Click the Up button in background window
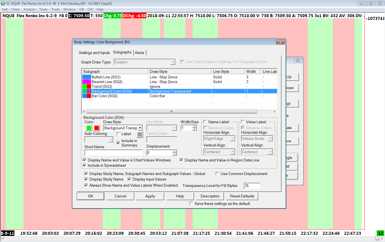The width and height of the screenshot is (385, 242). pos(292,77)
